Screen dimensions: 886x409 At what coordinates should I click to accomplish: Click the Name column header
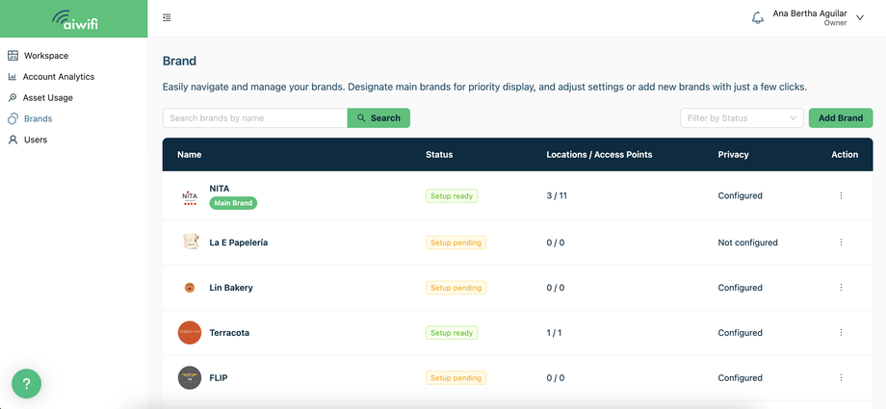pyautogui.click(x=190, y=154)
